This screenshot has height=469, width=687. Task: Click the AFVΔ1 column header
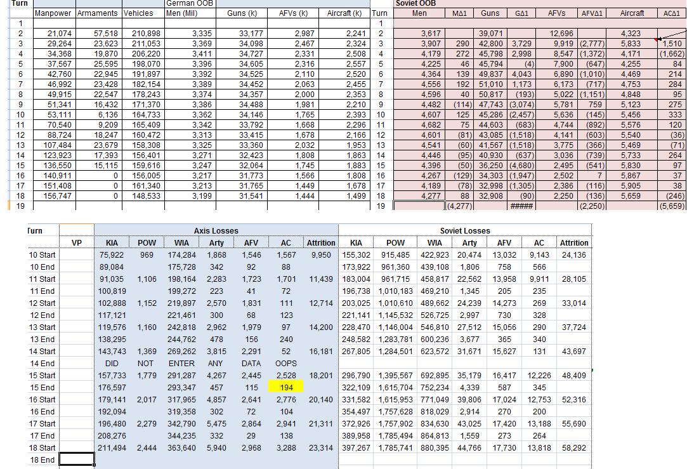[x=592, y=13]
